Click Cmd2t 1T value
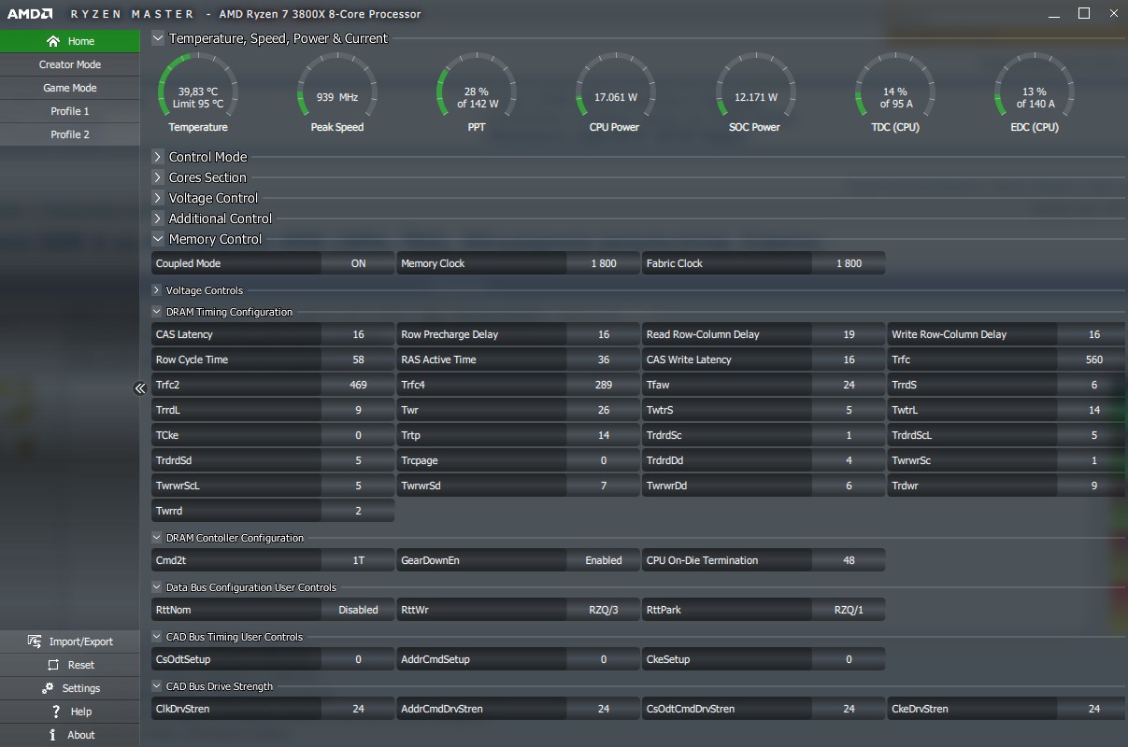 click(x=358, y=560)
